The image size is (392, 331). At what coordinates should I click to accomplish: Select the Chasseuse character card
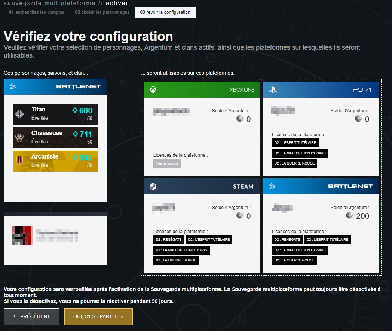55,138
